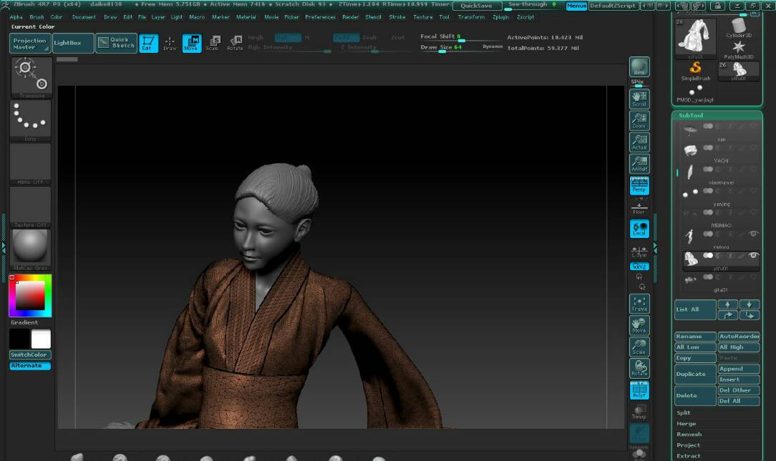Image resolution: width=776 pixels, height=461 pixels.
Task: Select the Rotate mode in top shelf
Action: tap(235, 43)
